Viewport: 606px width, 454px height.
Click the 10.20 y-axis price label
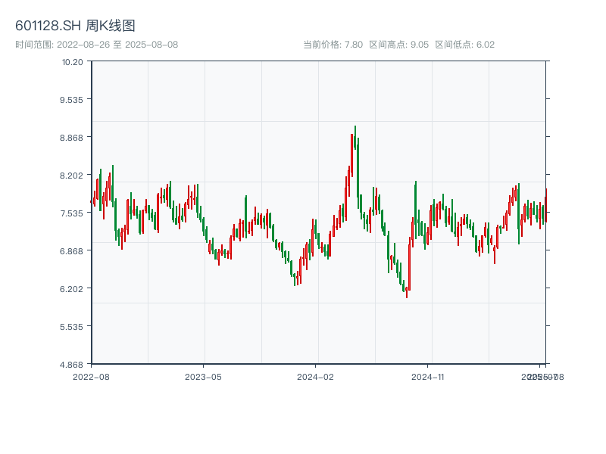coord(73,62)
